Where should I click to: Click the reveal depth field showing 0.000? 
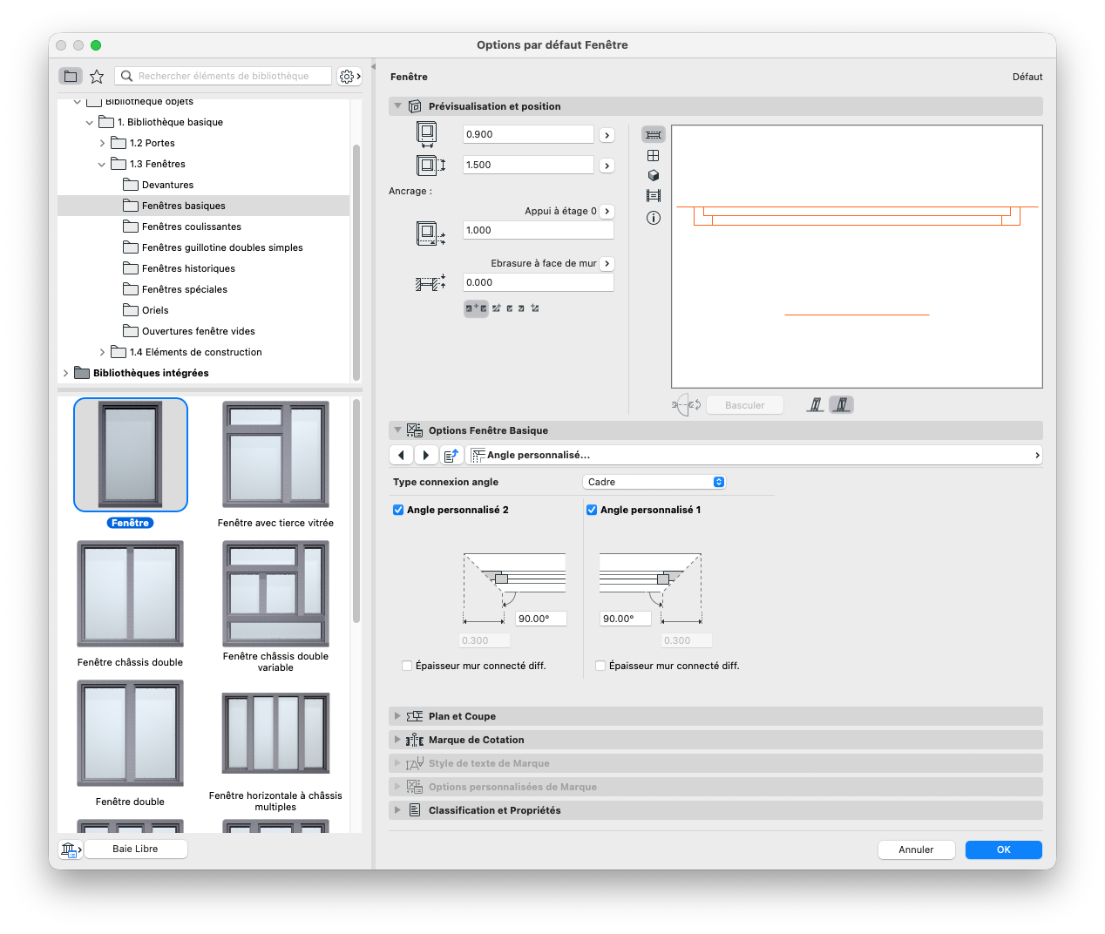tap(538, 282)
